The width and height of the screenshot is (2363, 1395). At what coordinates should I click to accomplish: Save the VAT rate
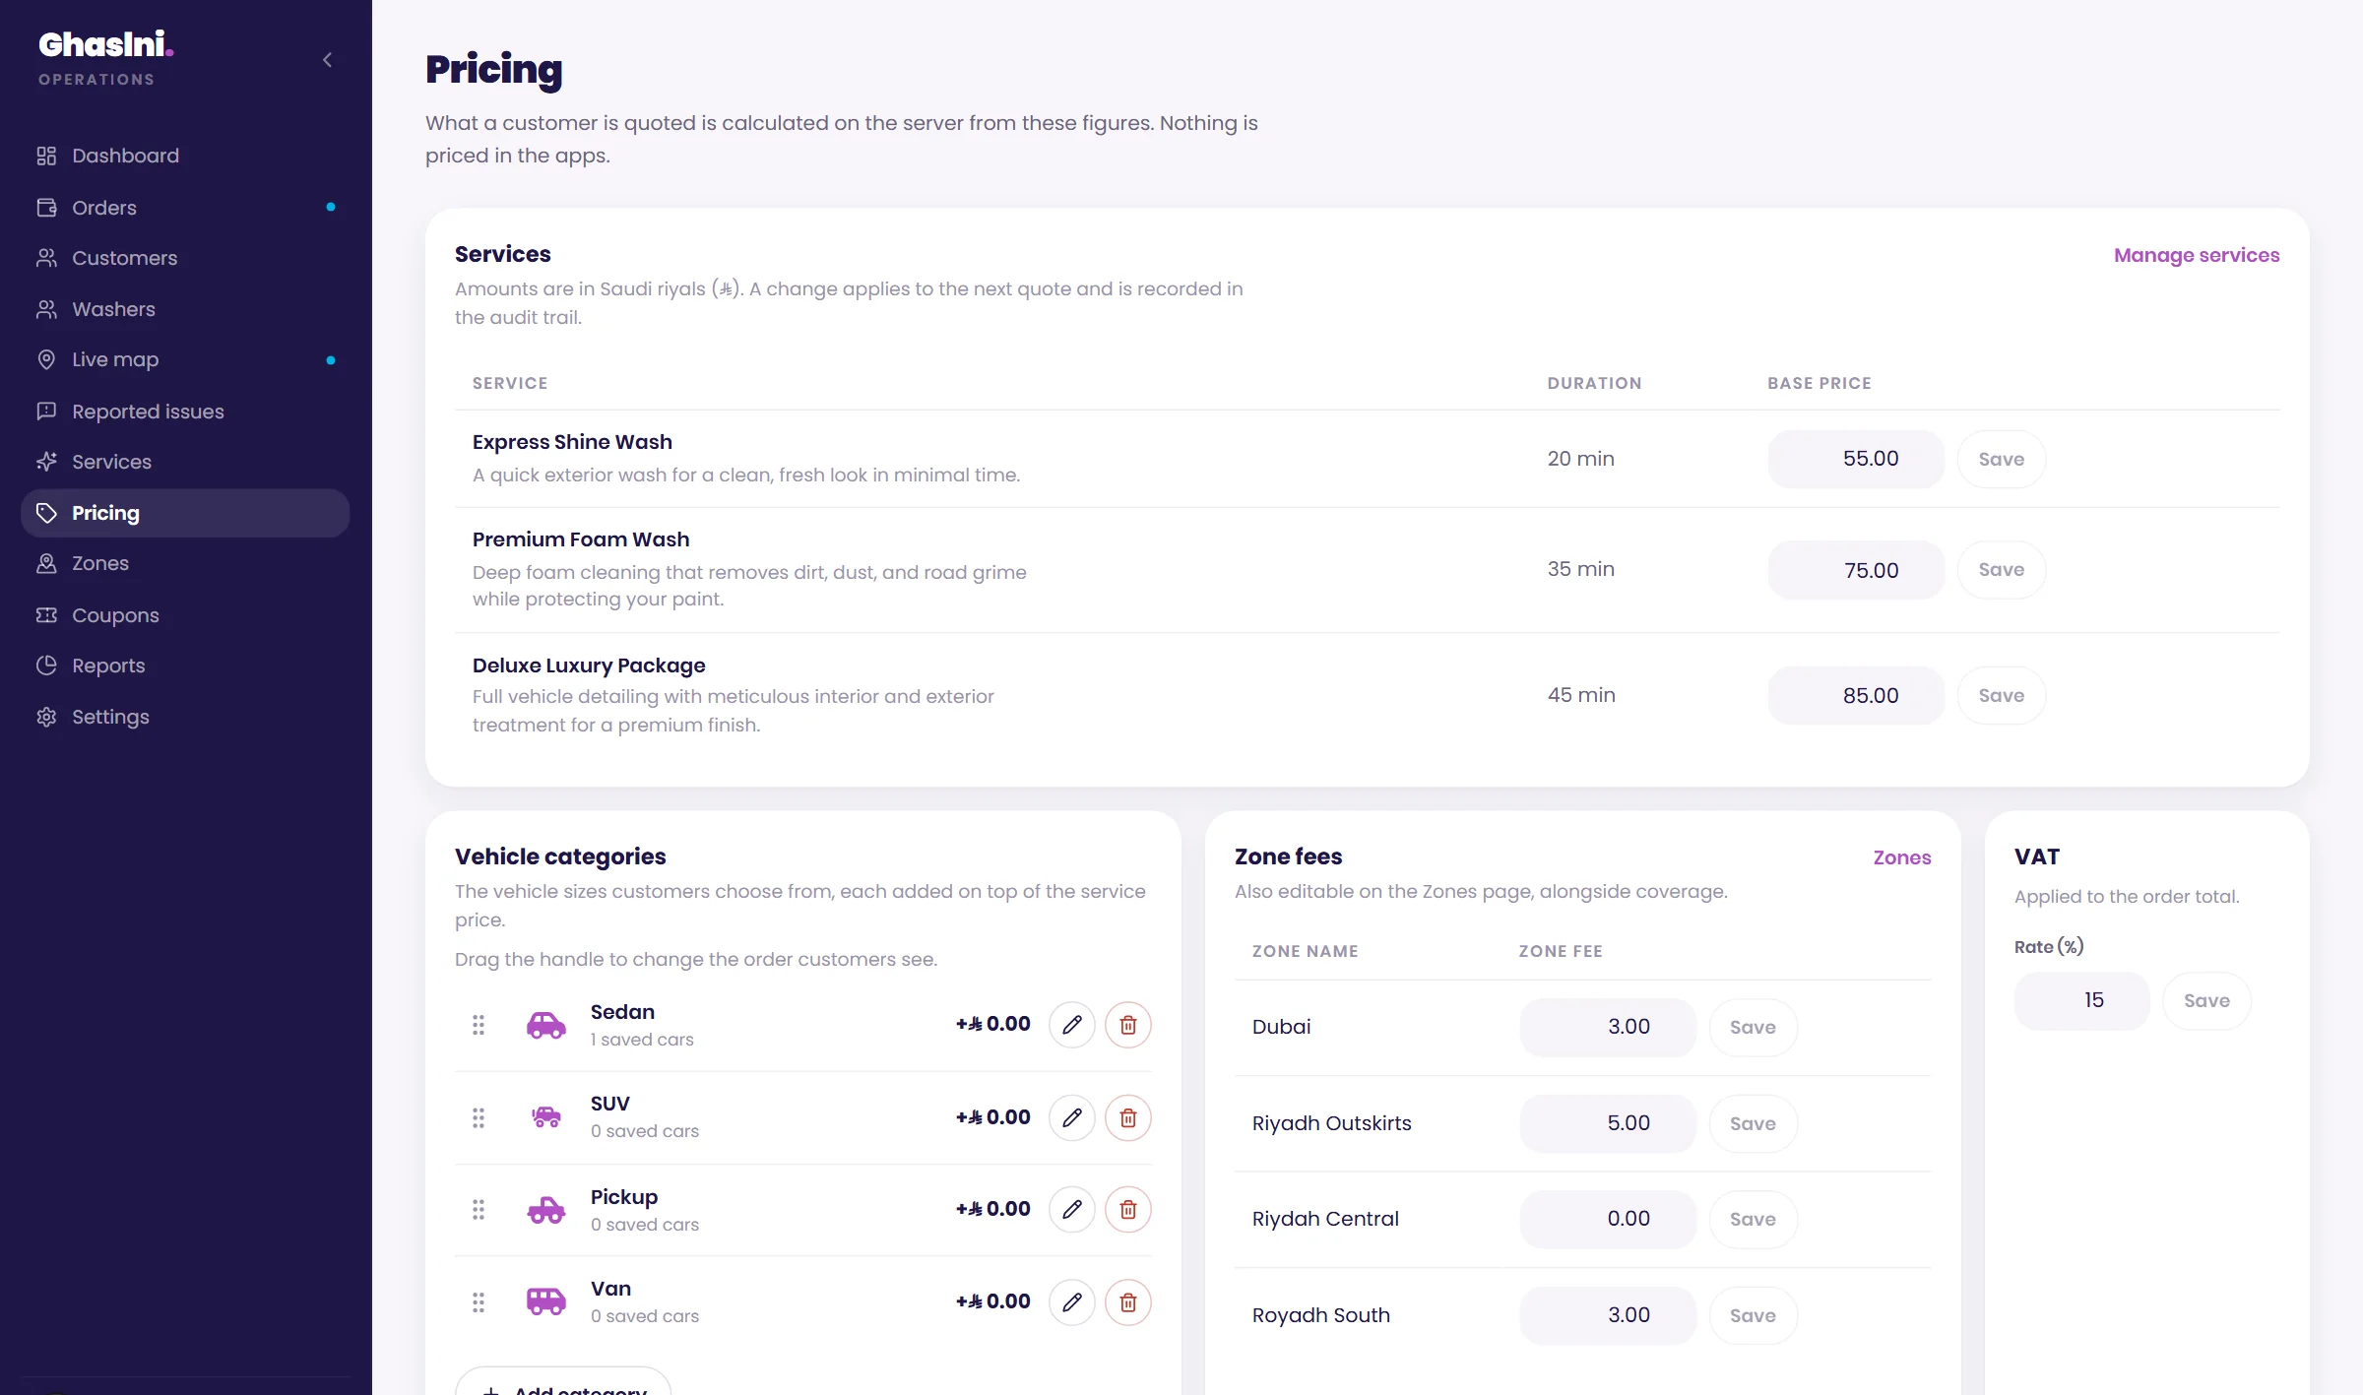(2207, 1000)
